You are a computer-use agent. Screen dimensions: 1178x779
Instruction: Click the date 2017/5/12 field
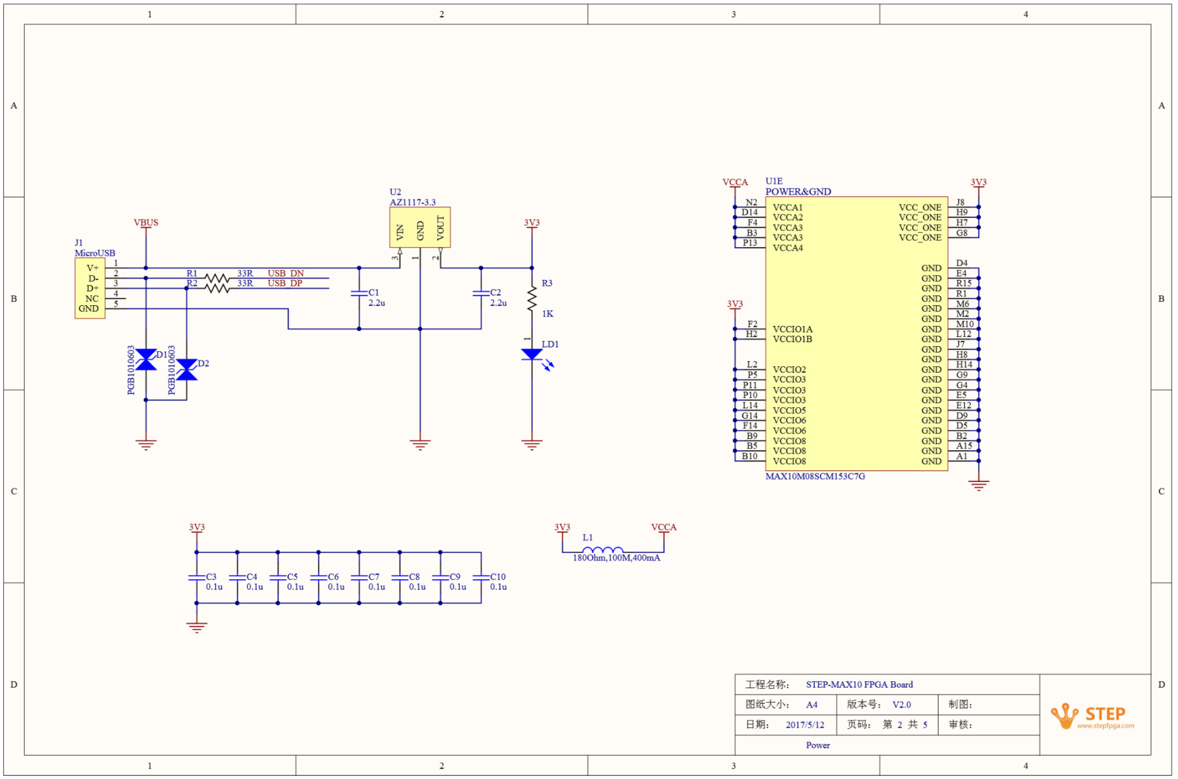point(805,725)
